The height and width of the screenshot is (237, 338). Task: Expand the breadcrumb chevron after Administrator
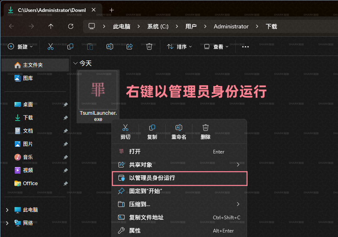click(257, 26)
